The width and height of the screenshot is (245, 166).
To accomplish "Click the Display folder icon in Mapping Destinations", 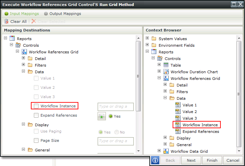I will [x=30, y=125].
